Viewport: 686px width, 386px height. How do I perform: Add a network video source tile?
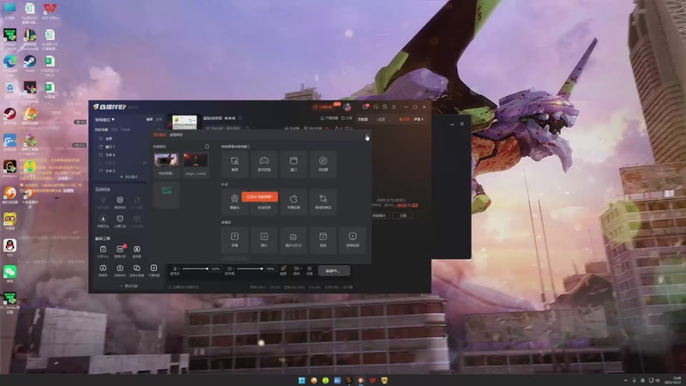[x=352, y=239]
